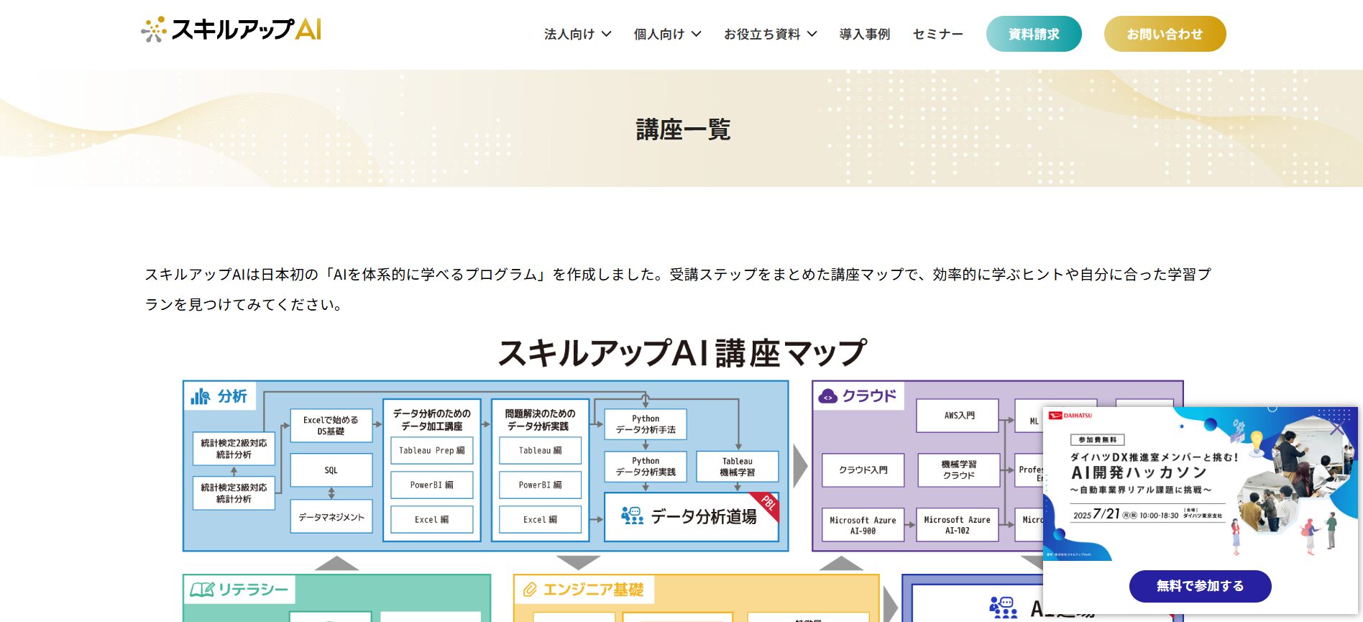Screen dimensions: 1363x622
Task: Click the クラウド cloud icon
Action: (828, 396)
